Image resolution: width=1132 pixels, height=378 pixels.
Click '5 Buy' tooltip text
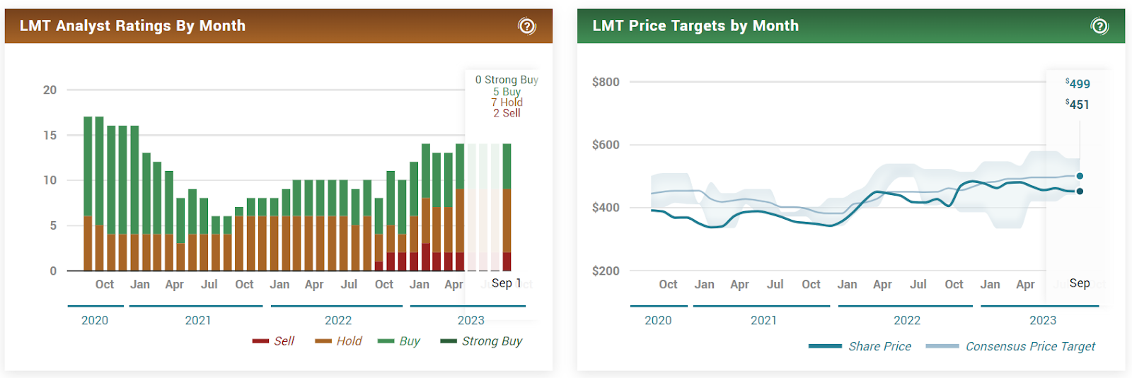[507, 91]
